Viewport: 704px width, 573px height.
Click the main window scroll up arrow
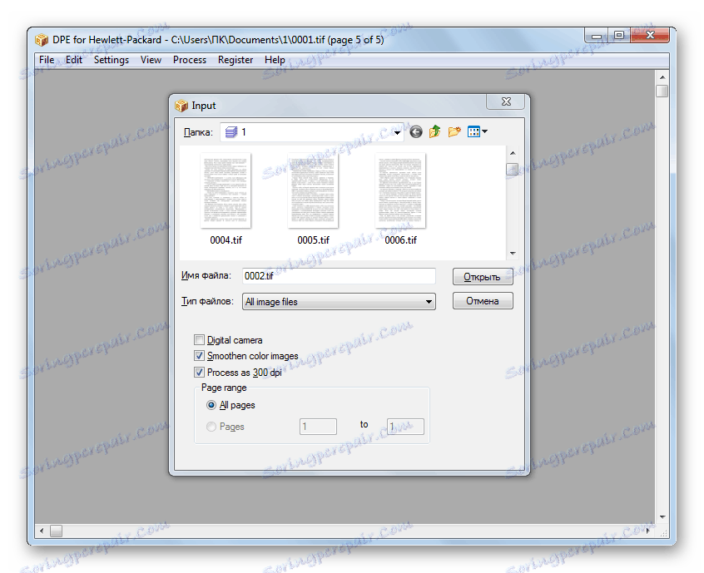[662, 77]
